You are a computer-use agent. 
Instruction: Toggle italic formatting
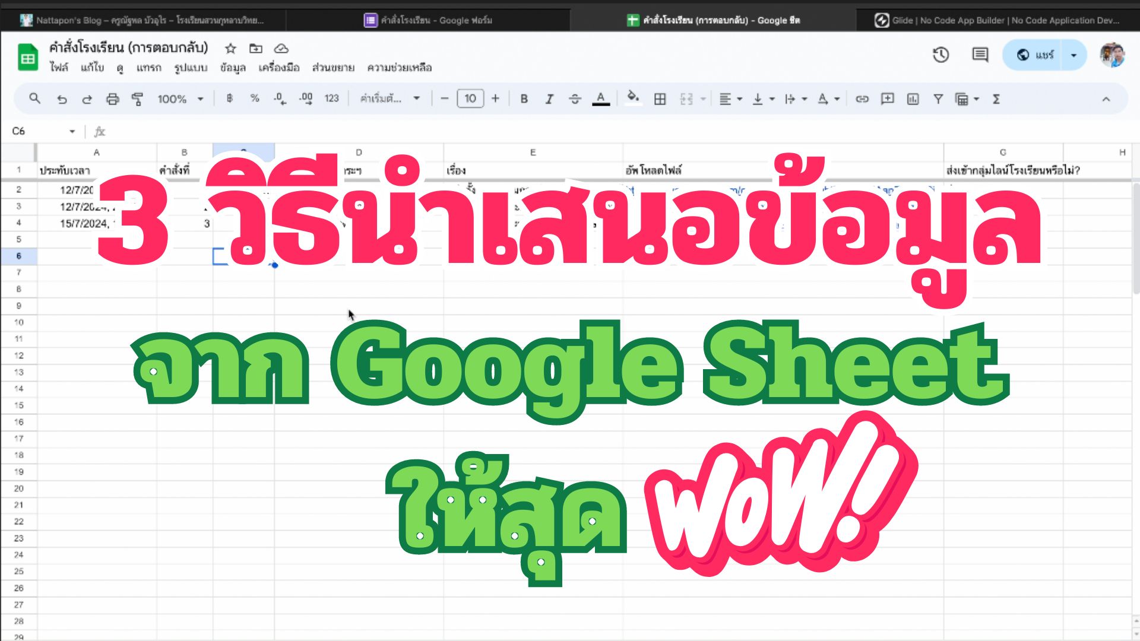pos(549,99)
